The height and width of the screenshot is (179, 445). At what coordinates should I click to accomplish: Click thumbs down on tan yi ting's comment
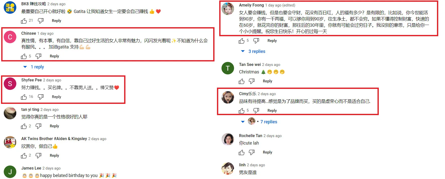point(38,126)
